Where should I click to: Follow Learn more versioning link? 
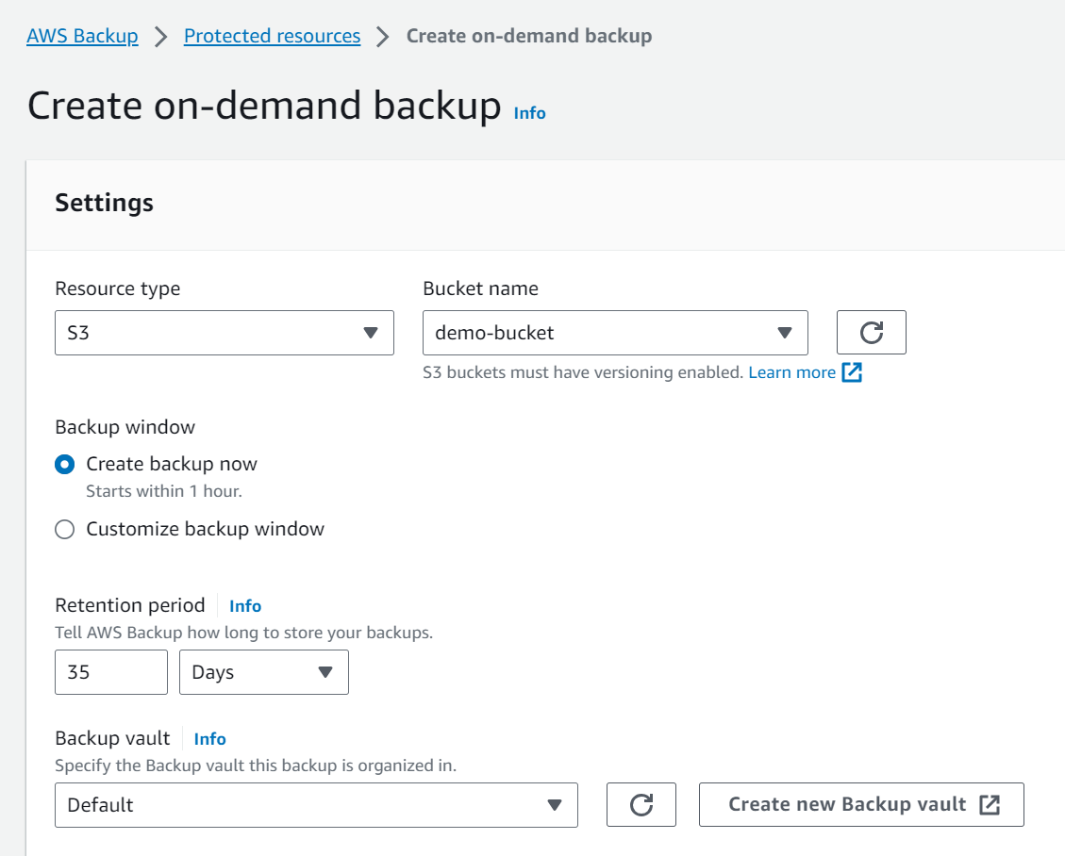click(x=791, y=372)
